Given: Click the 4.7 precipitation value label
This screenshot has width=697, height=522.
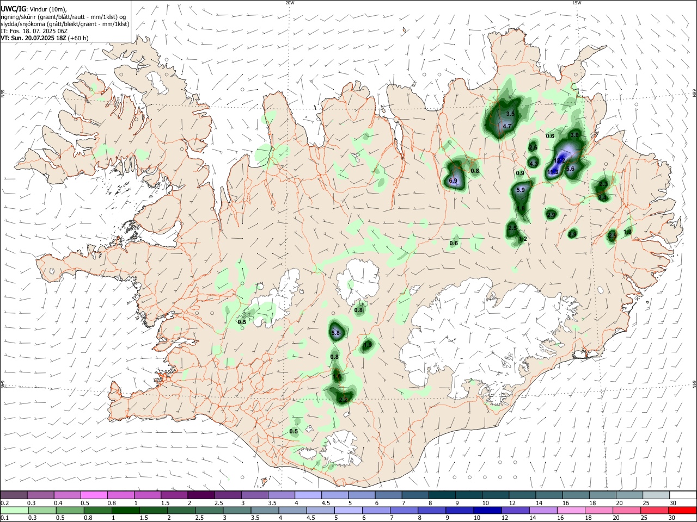Looking at the screenshot, I should coord(507,126).
